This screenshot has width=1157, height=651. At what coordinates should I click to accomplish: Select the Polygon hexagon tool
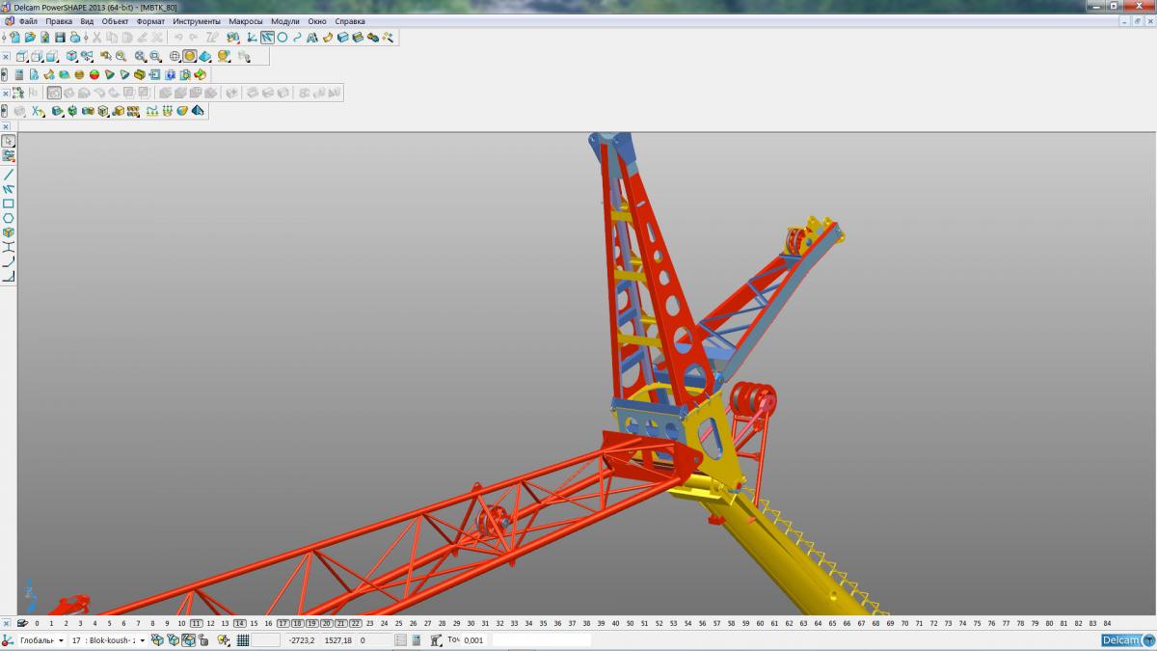point(9,218)
